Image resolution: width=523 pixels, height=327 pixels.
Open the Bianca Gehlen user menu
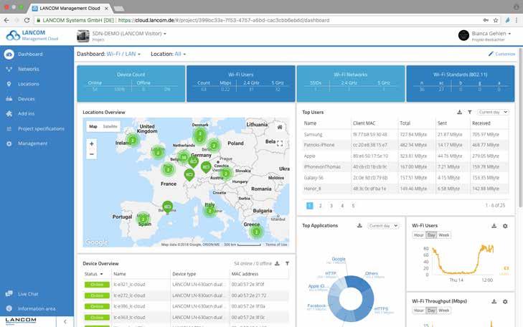pyautogui.click(x=491, y=33)
